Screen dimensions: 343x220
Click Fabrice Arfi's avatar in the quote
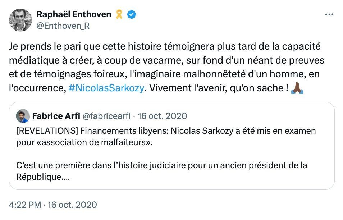coord(22,116)
